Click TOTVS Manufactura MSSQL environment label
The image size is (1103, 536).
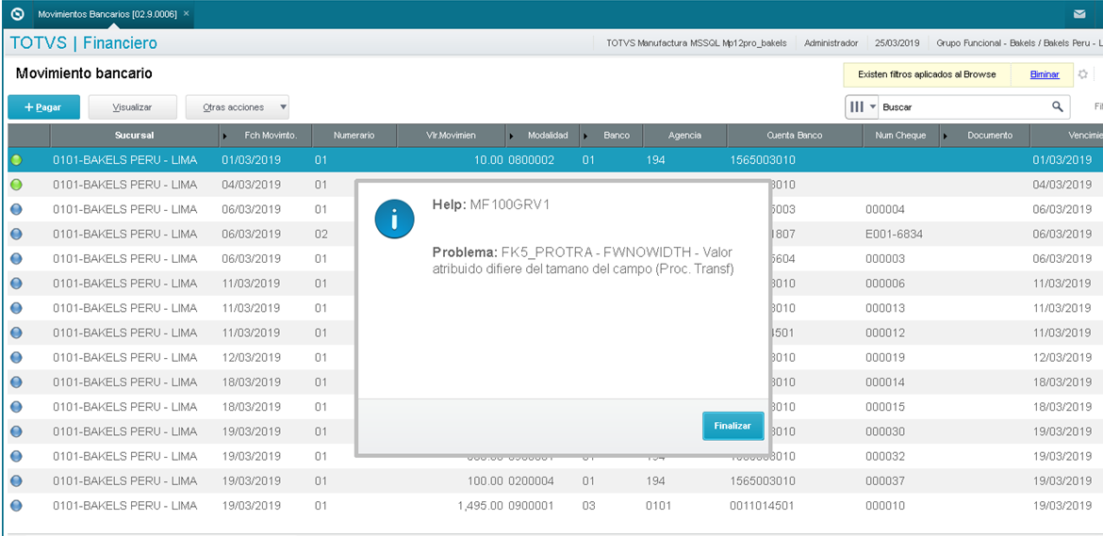pos(696,43)
